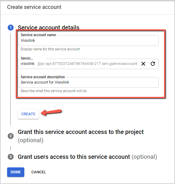Click the truncated Servic... field label
Screen dimensions: 175x184
pos(27,58)
